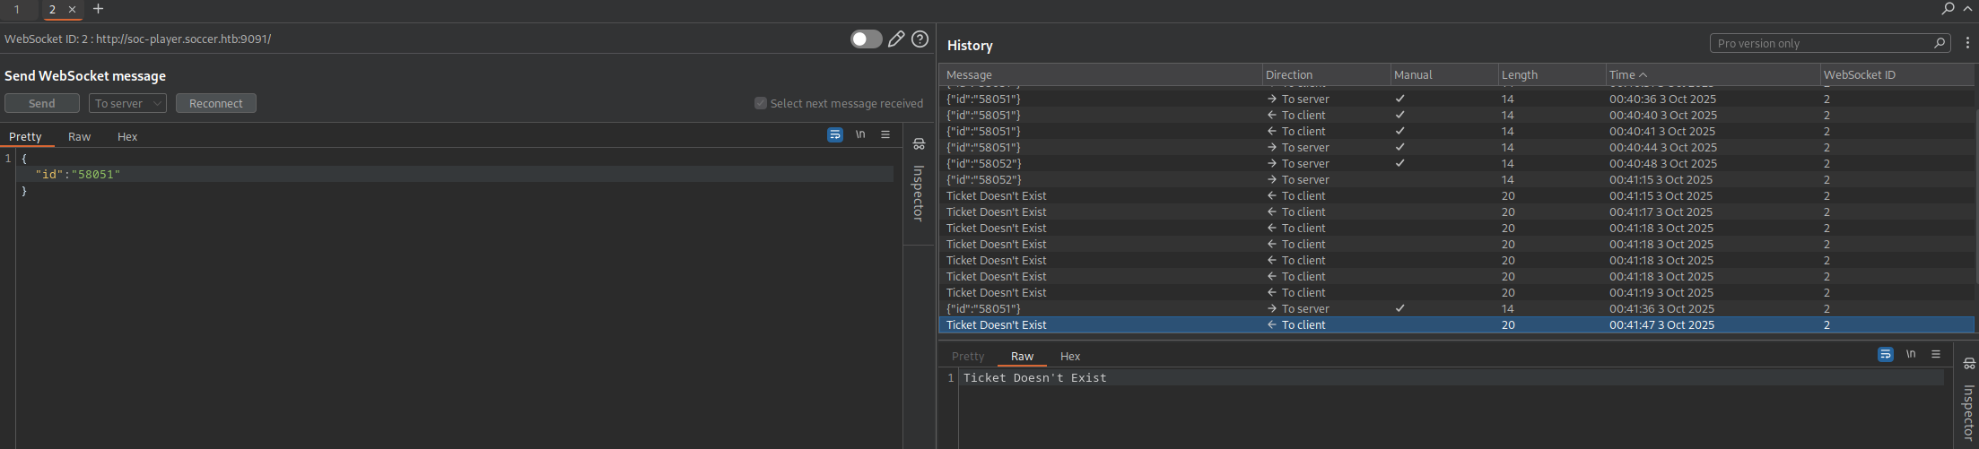Open the To server direction dropdown

click(127, 104)
